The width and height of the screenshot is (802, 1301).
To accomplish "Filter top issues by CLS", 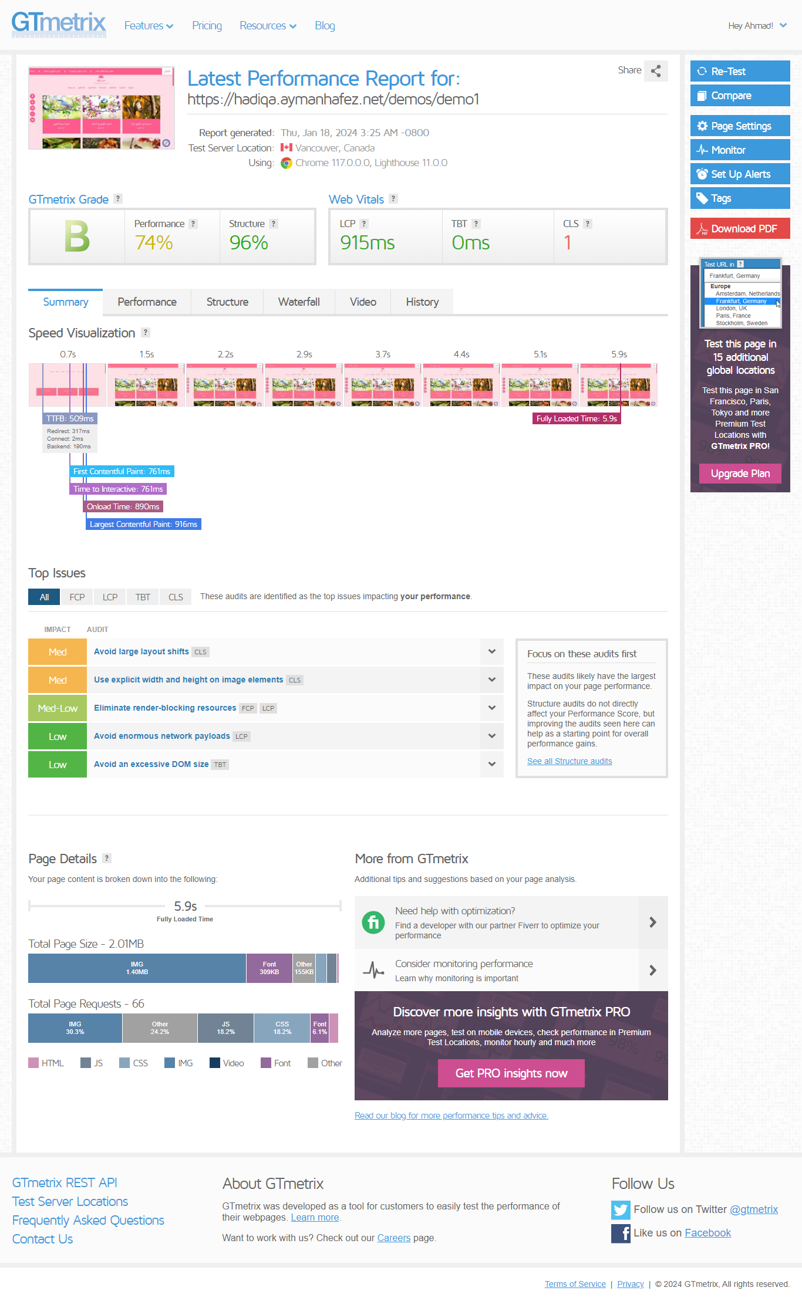I will (x=176, y=597).
